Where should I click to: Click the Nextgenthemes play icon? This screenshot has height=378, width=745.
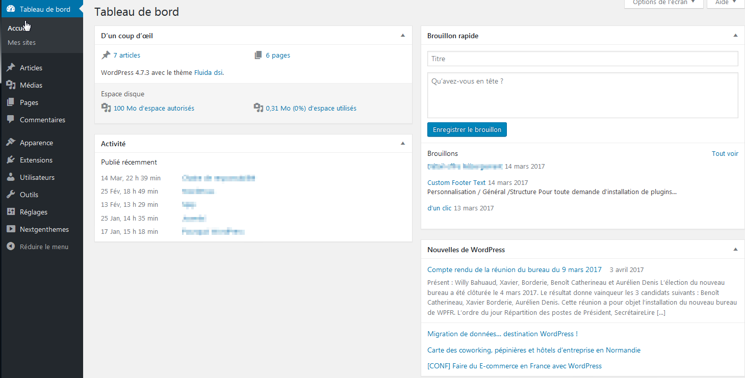coord(11,229)
